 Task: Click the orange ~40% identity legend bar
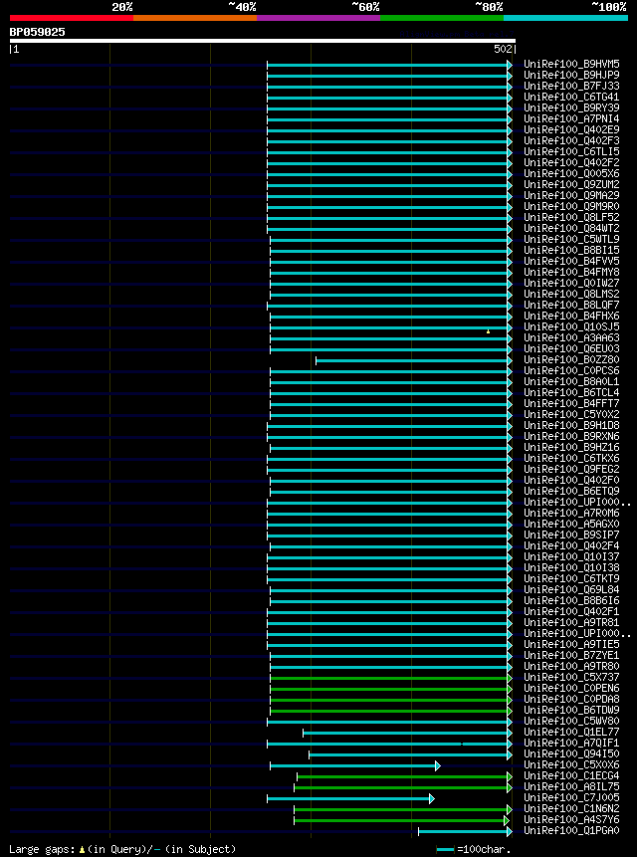pyautogui.click(x=195, y=18)
